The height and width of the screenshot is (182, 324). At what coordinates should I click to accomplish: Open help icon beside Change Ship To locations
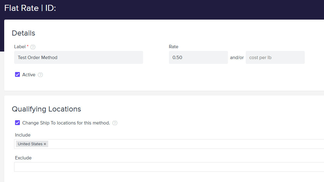point(115,123)
